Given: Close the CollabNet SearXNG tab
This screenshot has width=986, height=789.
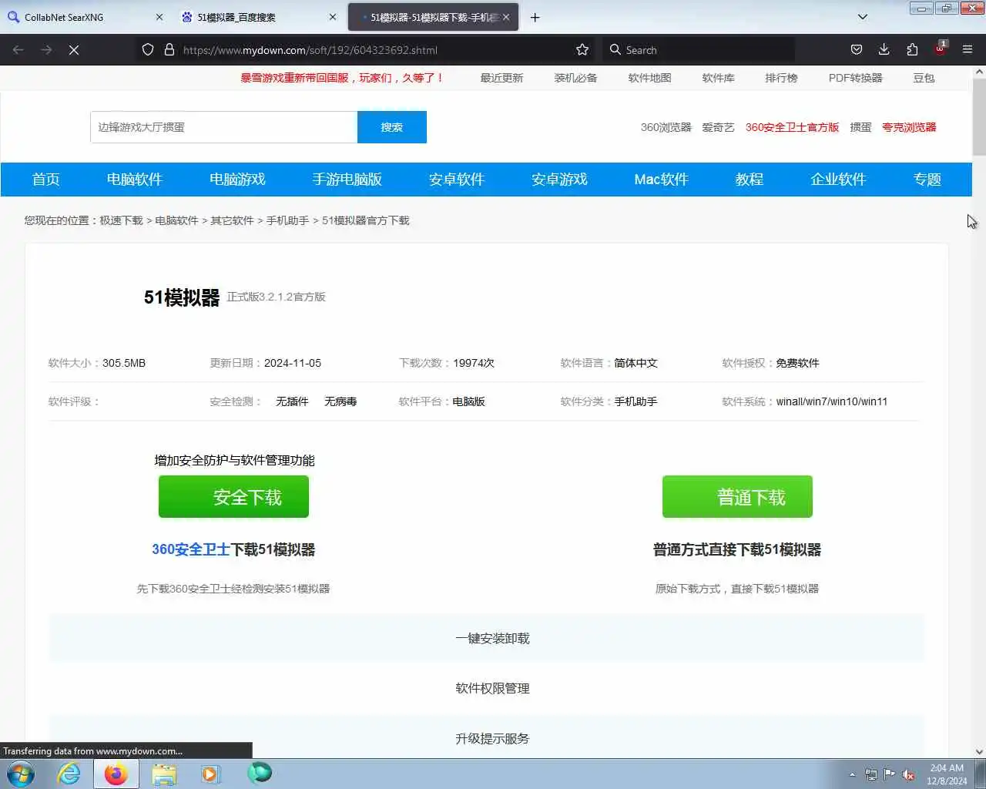Looking at the screenshot, I should [x=159, y=17].
